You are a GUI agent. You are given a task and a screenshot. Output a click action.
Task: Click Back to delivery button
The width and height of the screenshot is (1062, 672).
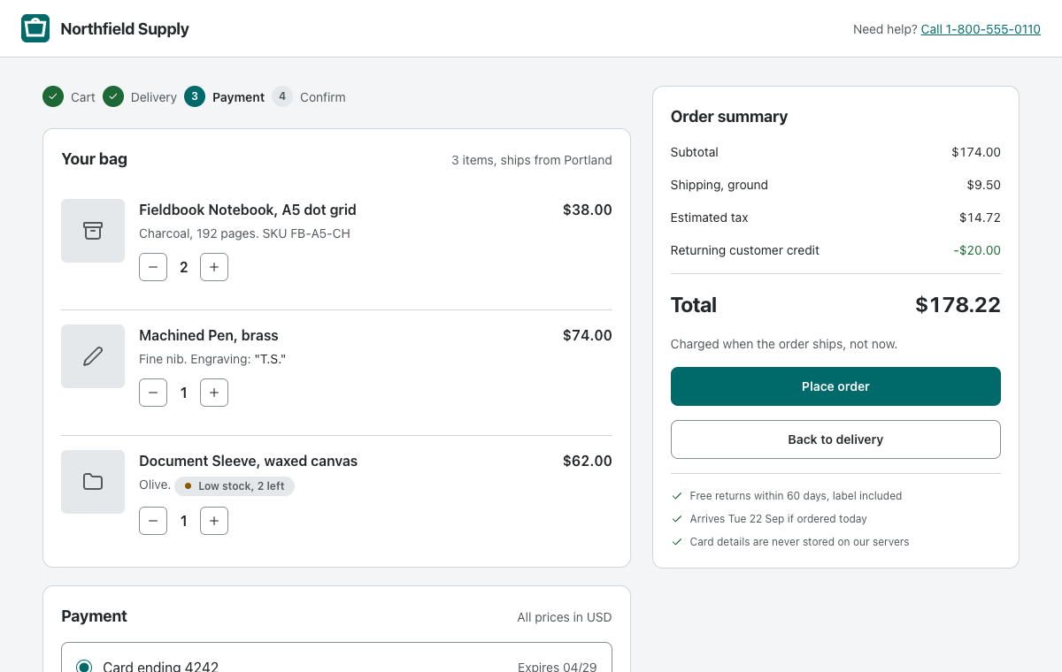point(835,439)
